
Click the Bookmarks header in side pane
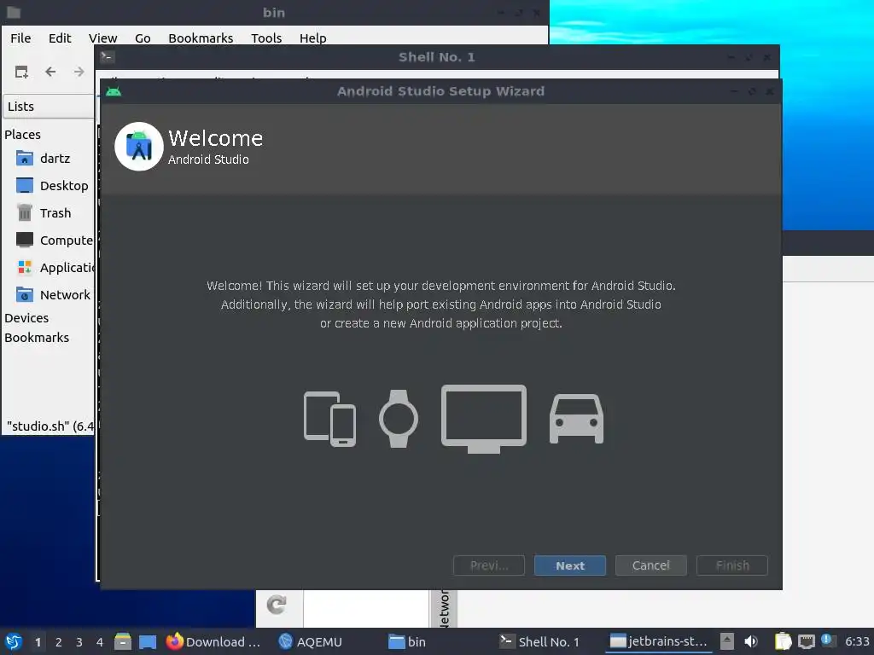click(37, 338)
